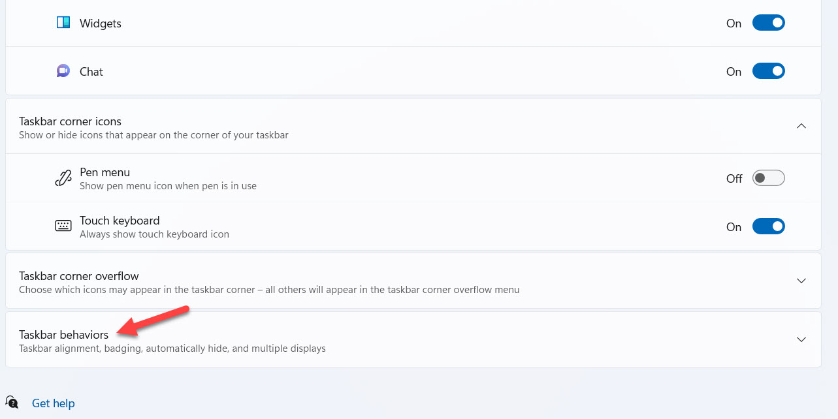Viewport: 838px width, 419px height.
Task: Click the Taskbar behaviors heading
Action: click(64, 335)
